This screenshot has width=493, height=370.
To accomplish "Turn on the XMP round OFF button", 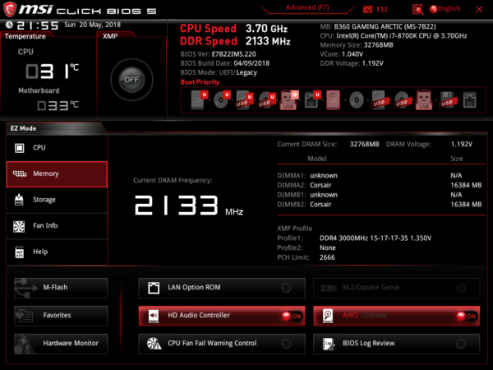I will (131, 80).
